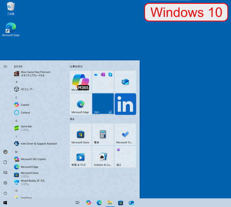Click the Windows Start button
The height and width of the screenshot is (207, 231).
tap(5, 203)
